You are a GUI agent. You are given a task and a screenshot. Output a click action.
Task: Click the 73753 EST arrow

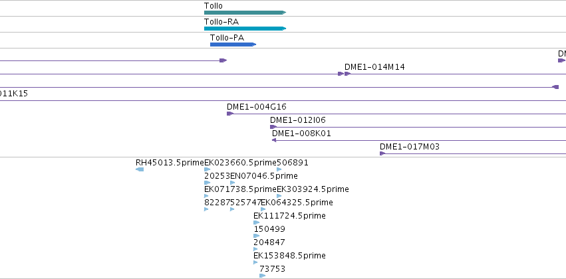point(263,276)
